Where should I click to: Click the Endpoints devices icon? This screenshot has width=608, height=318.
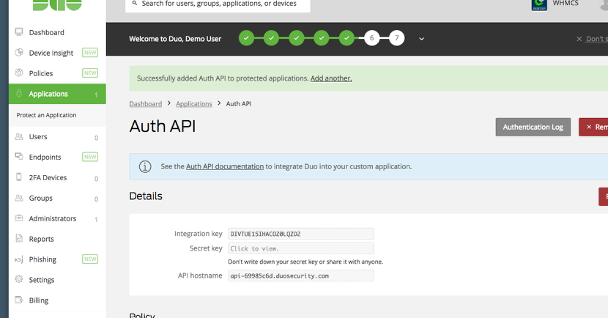tap(18, 156)
